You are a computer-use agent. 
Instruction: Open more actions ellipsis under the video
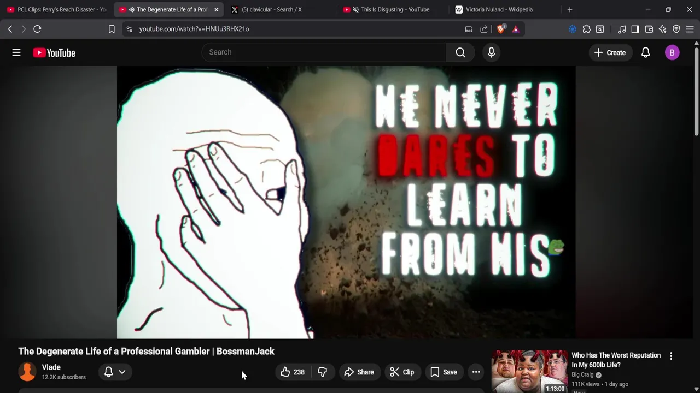(x=476, y=372)
